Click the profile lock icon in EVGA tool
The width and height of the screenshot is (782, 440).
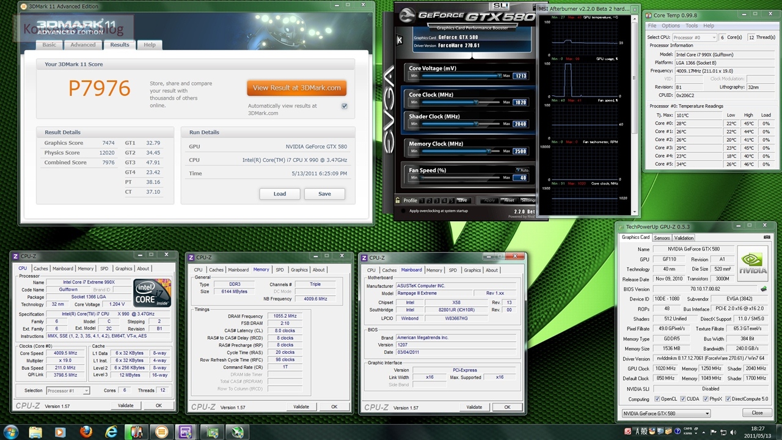point(398,200)
